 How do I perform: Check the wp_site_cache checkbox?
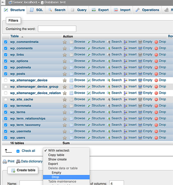(6, 99)
